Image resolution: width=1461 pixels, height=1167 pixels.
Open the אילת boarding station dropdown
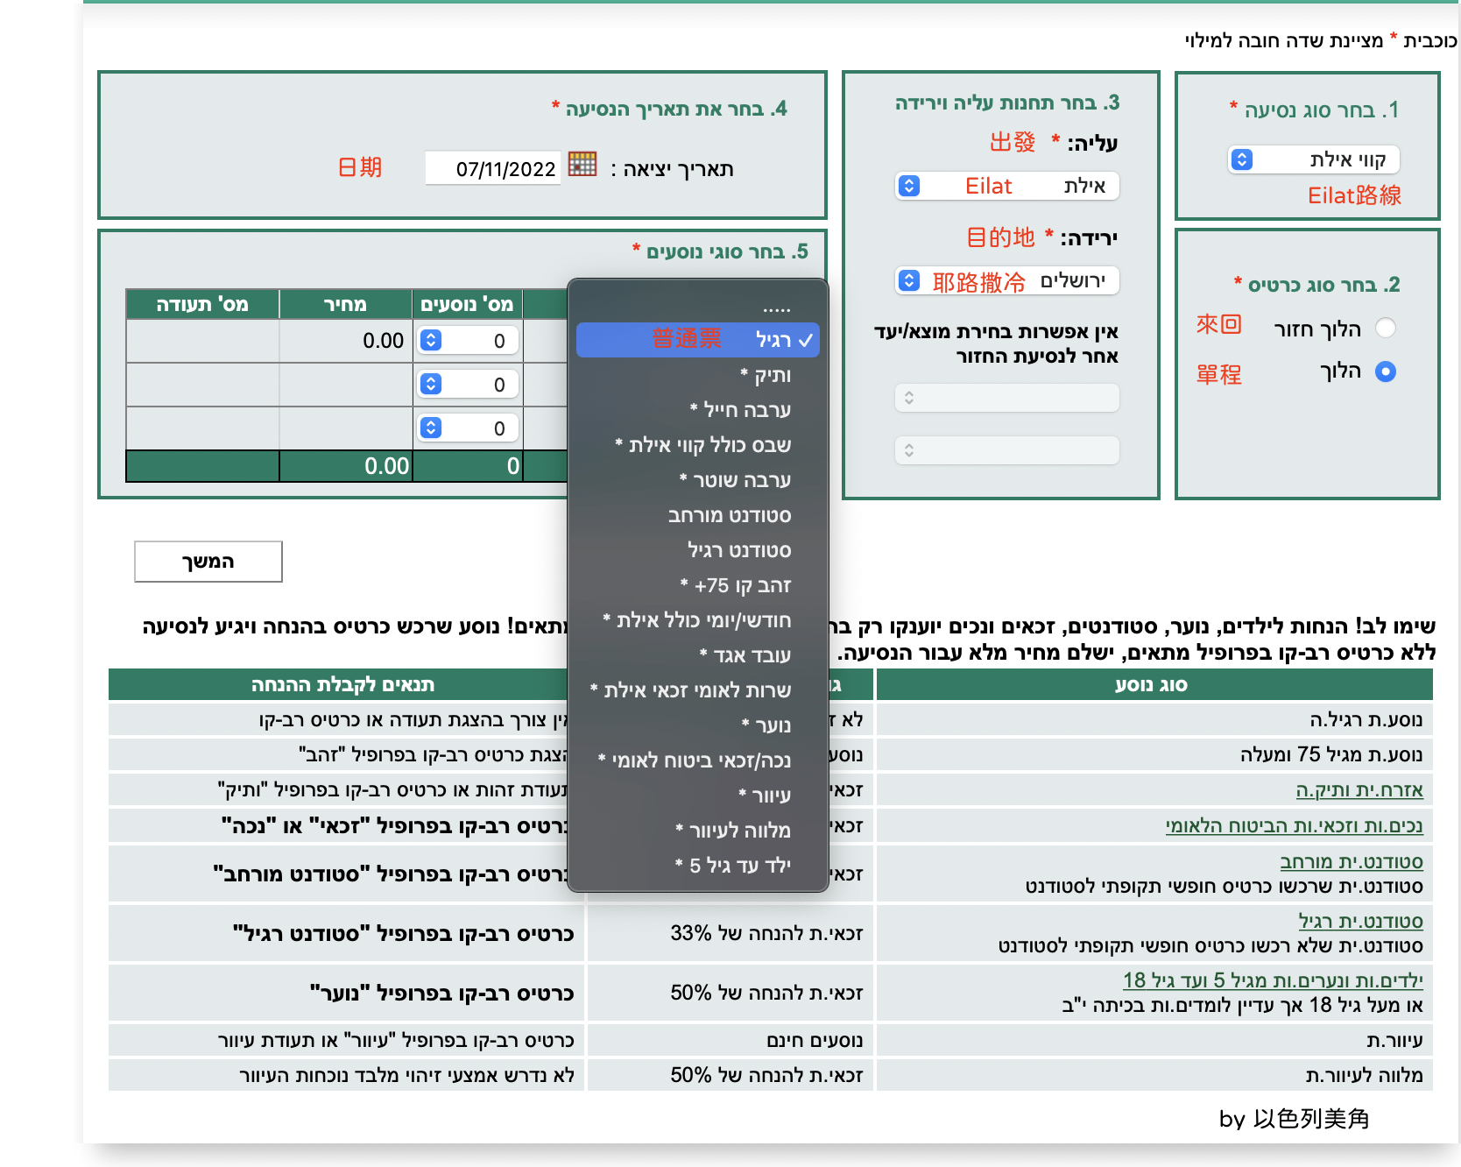coord(1007,186)
